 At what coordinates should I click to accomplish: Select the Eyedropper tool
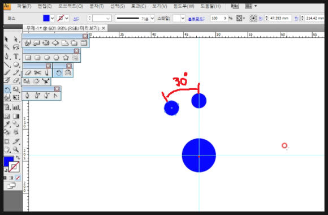pyautogui.click(x=6, y=124)
